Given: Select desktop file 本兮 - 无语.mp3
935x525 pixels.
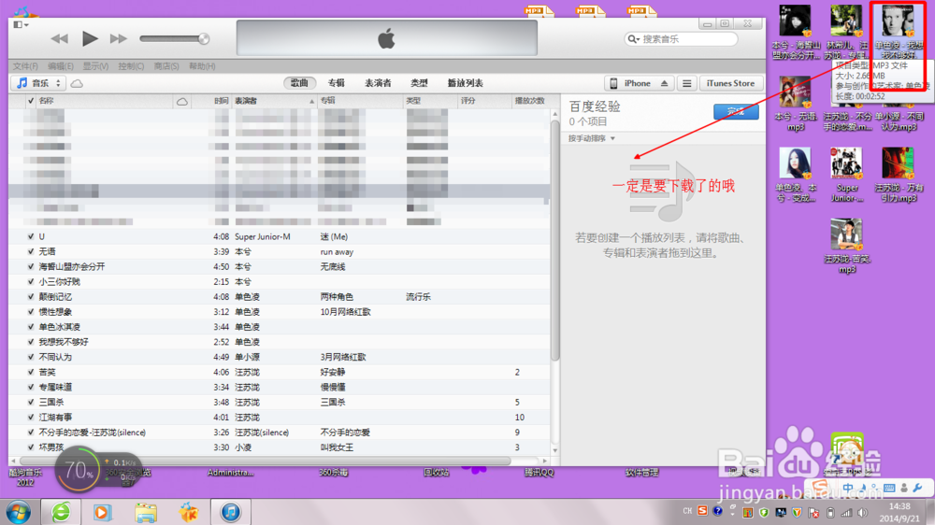Looking at the screenshot, I should tap(796, 103).
